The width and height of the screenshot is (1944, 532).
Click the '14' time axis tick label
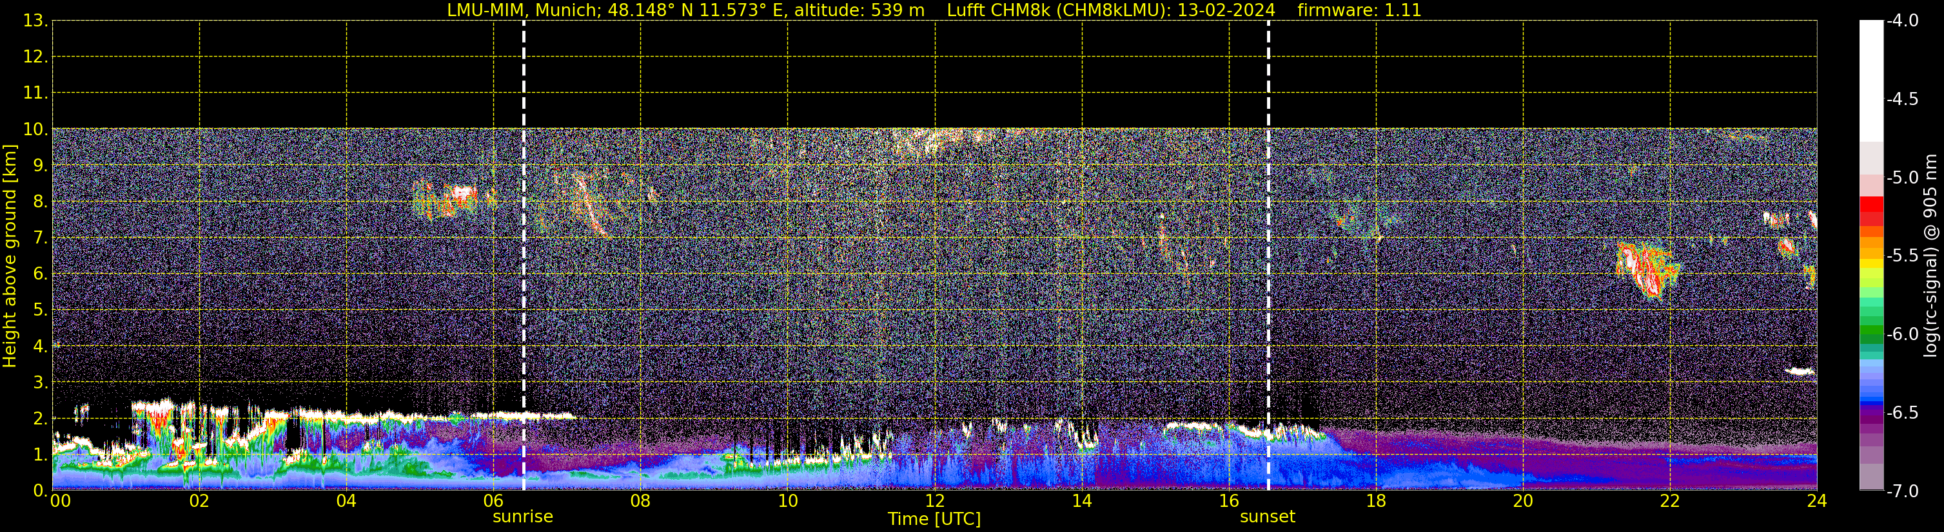1082,501
